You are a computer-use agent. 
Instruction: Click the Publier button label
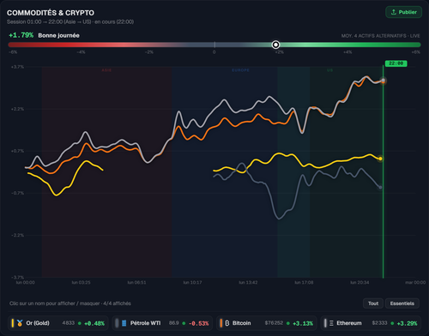click(408, 12)
